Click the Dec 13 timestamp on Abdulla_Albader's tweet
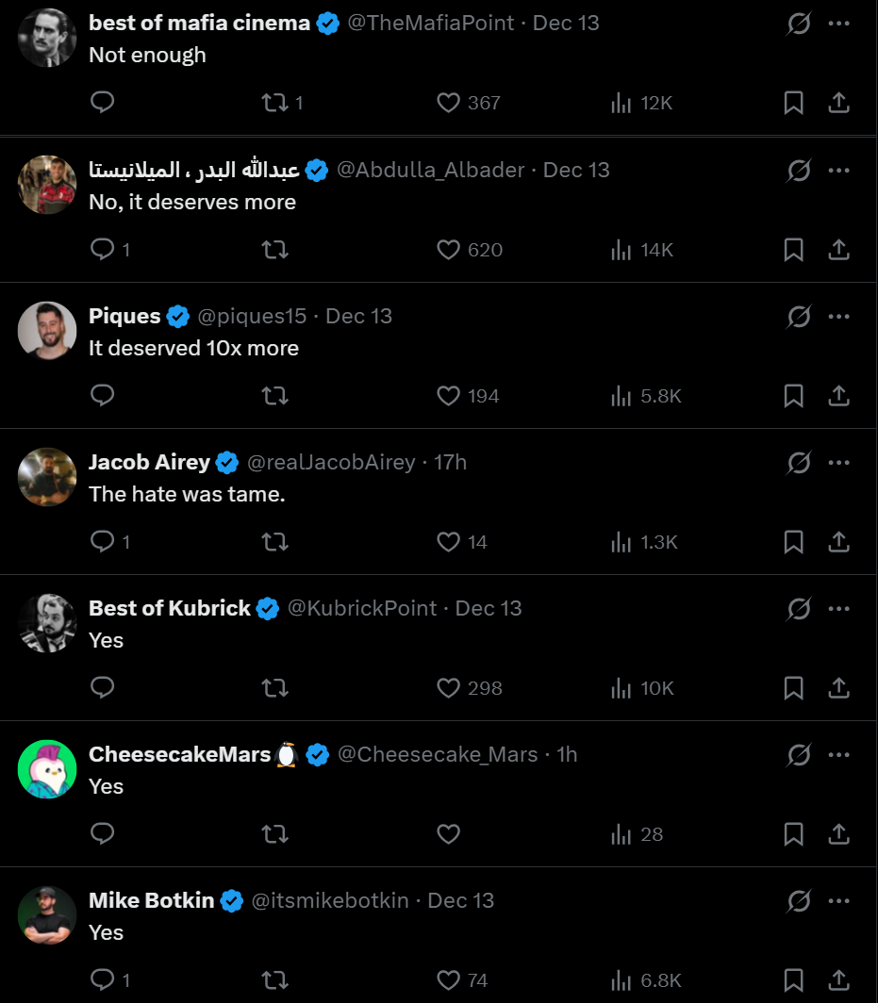Screen dimensions: 878x1003 pos(576,170)
